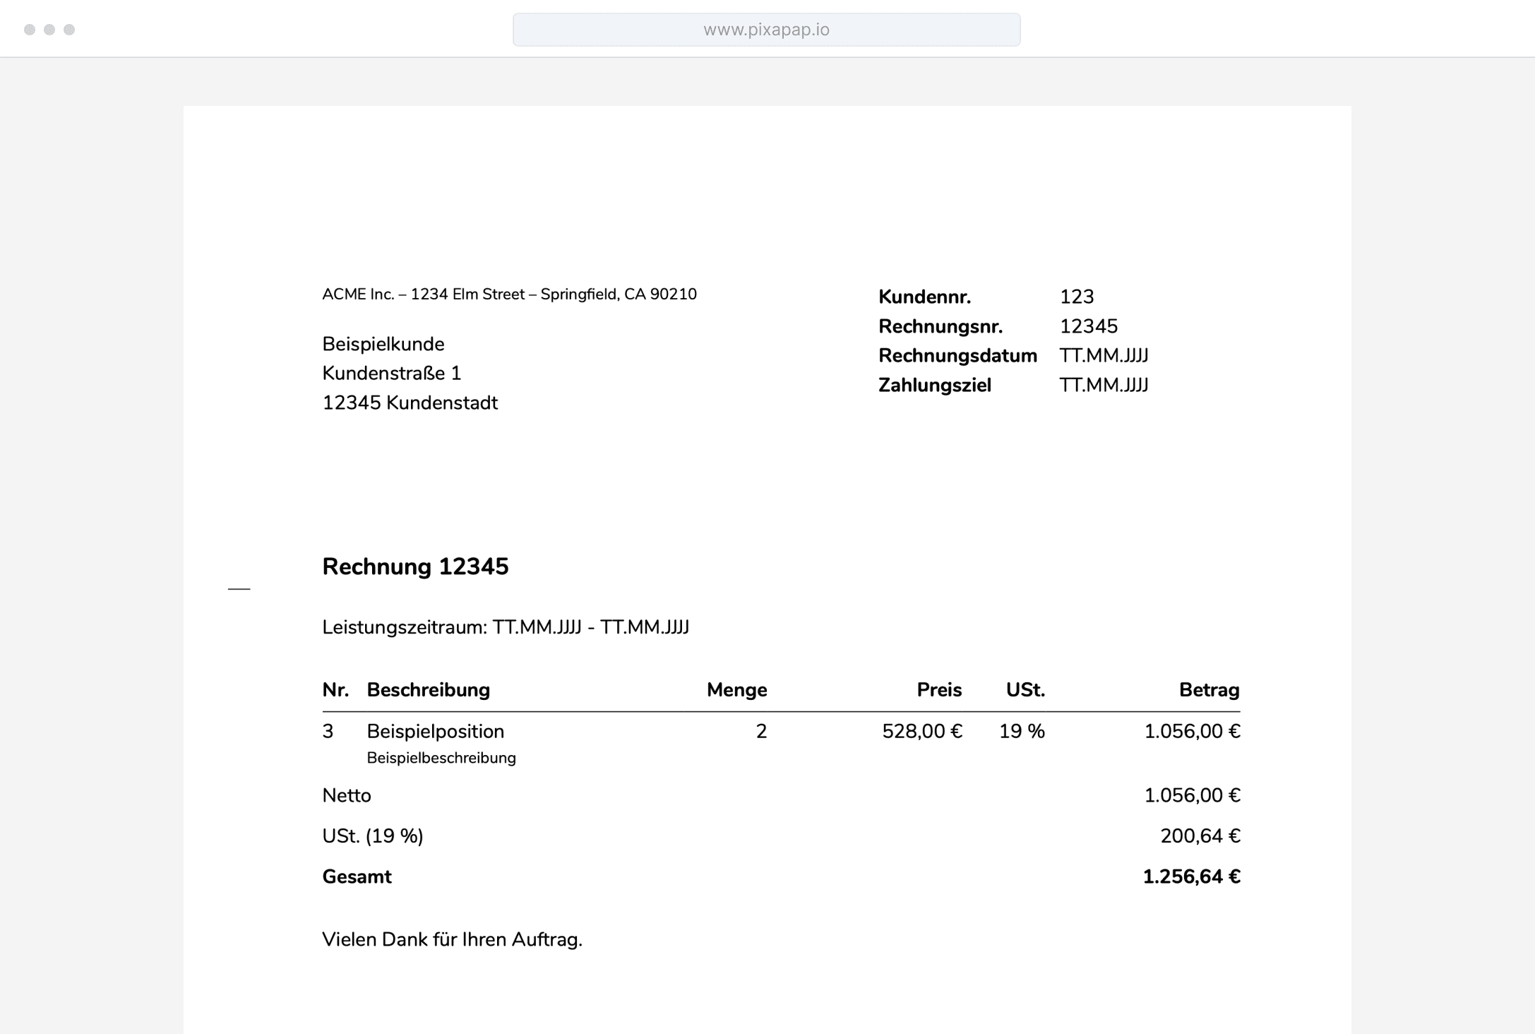Click the middle window control dot
Screen dimensions: 1535x1034
(49, 30)
